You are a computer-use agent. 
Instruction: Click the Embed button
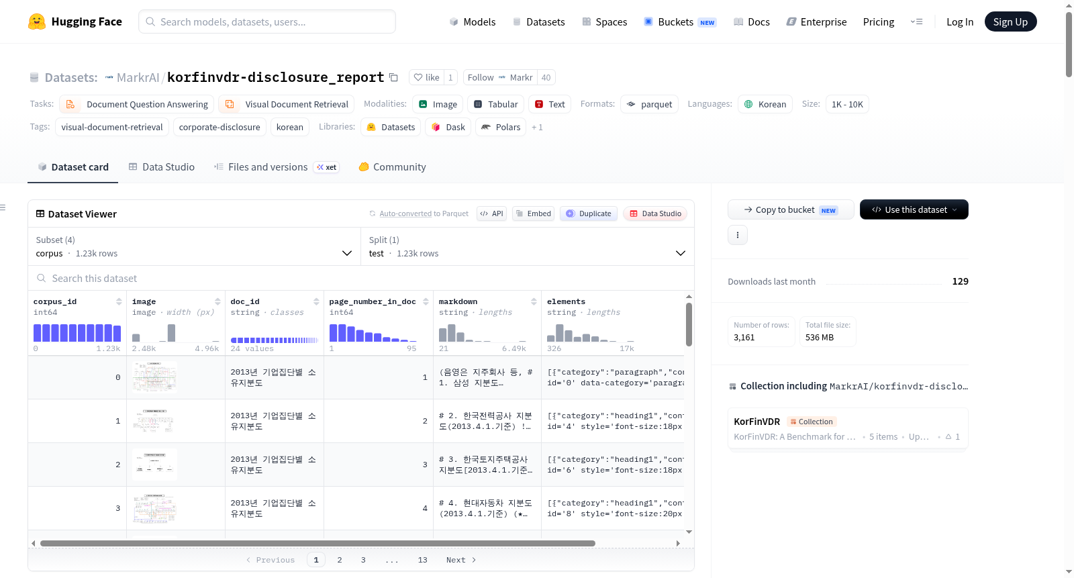pyautogui.click(x=534, y=214)
